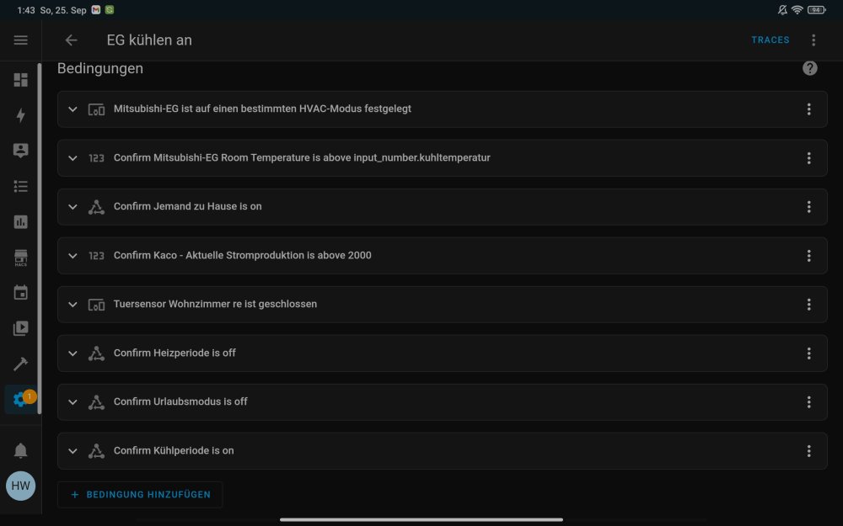Click the device icon of Tuersensor condition
Image resolution: width=843 pixels, height=526 pixels.
pos(96,305)
